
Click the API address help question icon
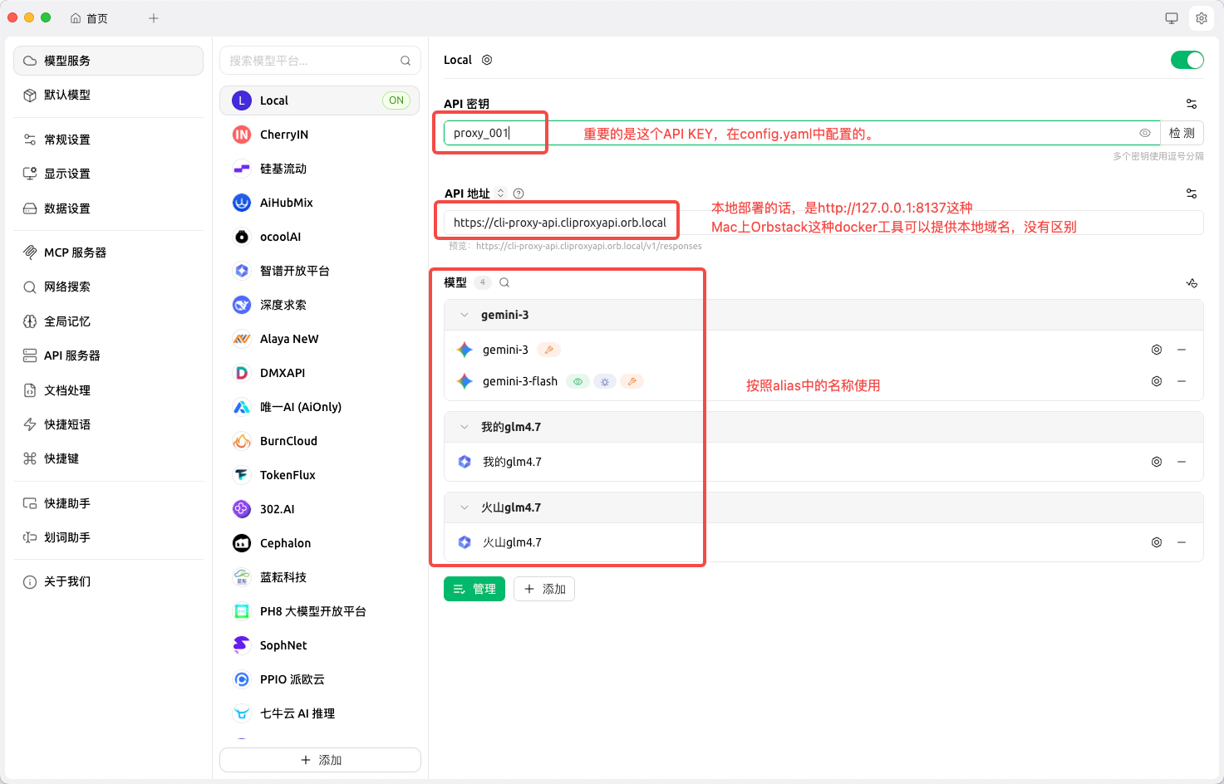[x=519, y=194]
